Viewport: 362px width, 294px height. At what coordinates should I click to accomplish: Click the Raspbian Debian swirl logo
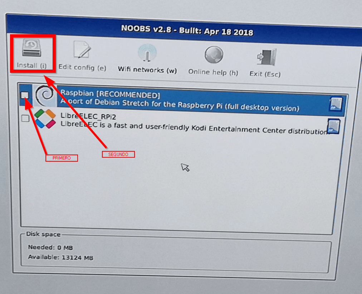[45, 95]
